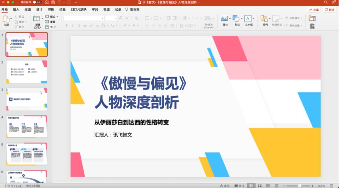Open the font name combo box
Viewport: 340px width, 189px height.
(x=84, y=18)
